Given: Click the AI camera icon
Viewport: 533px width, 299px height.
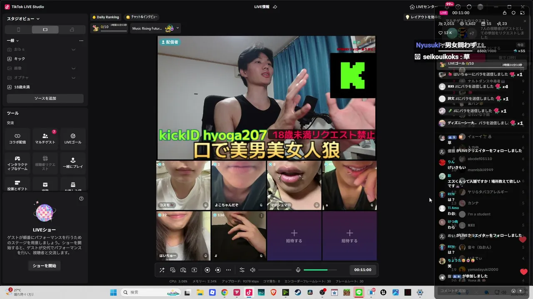Looking at the screenshot, I should pos(183,270).
